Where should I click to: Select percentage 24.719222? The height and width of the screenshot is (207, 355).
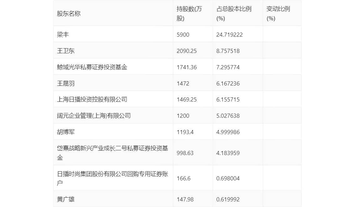click(229, 35)
